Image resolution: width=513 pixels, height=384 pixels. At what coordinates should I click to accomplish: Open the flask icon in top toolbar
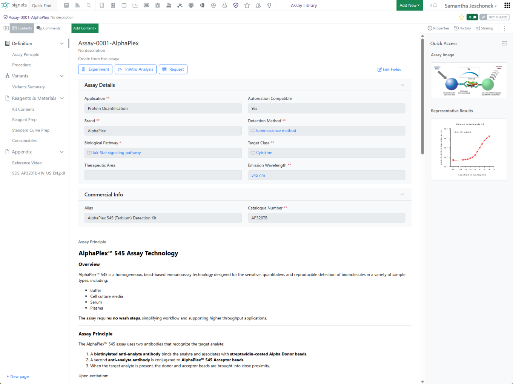(224, 5)
